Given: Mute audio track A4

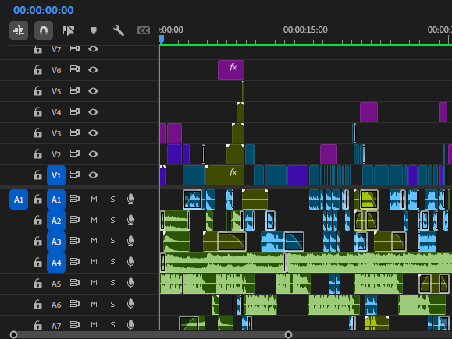Looking at the screenshot, I should coord(94,262).
